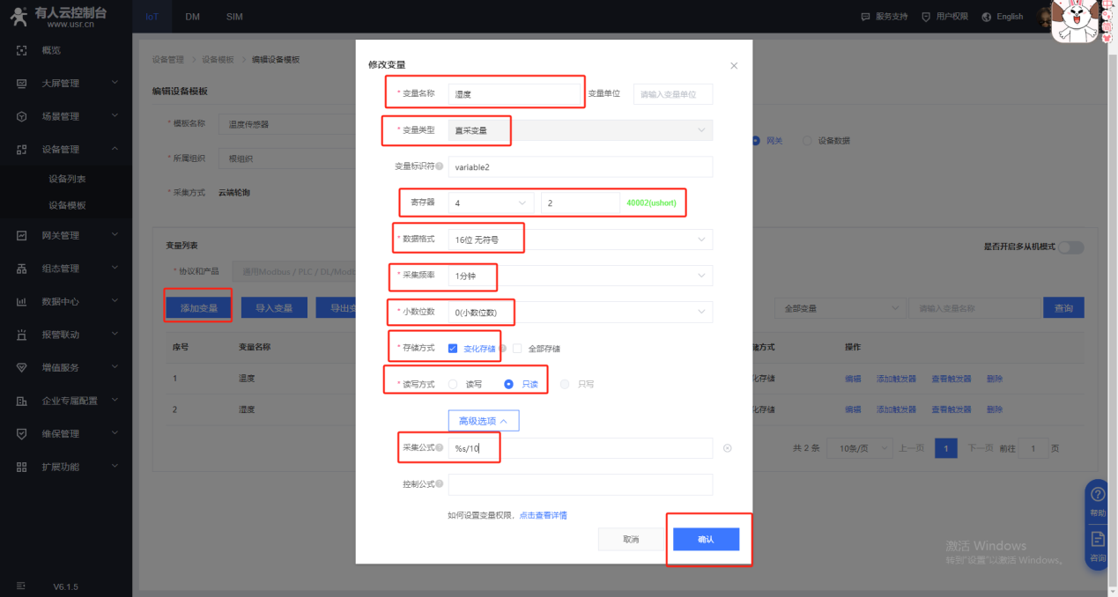Open the 数据格式 dropdown
This screenshot has height=597, width=1118.
coord(580,240)
